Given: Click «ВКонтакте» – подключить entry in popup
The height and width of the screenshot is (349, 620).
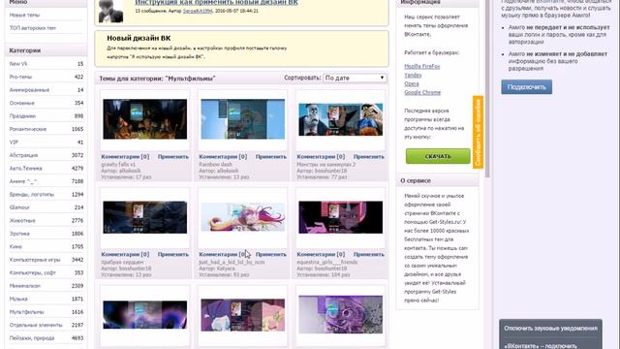Looking at the screenshot, I should coord(541,345).
